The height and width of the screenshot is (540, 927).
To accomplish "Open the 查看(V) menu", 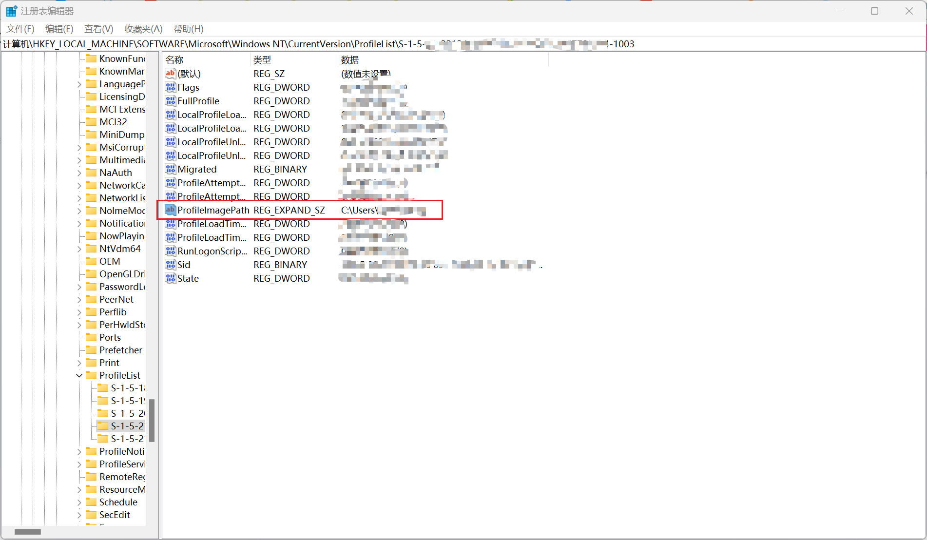I will (98, 29).
